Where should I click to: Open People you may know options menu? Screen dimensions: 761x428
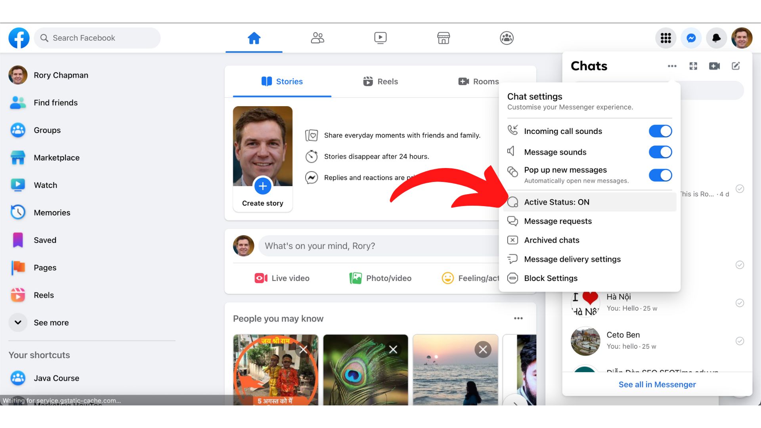518,318
